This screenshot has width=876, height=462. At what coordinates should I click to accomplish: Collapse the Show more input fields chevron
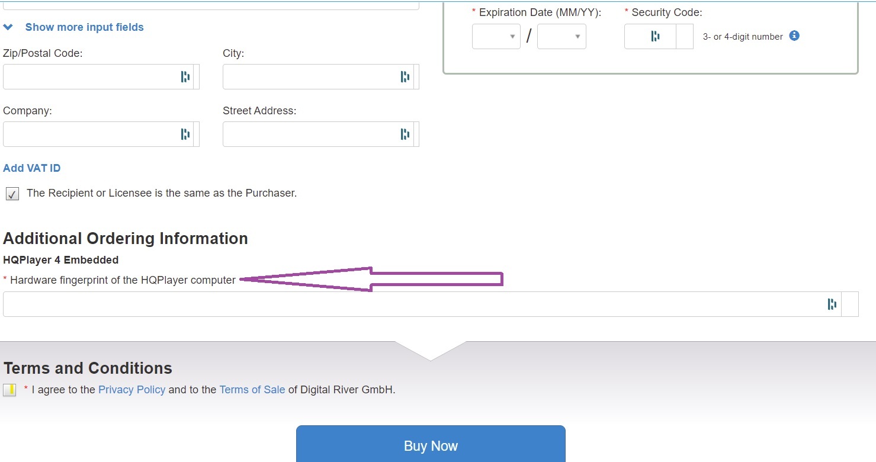coord(8,27)
